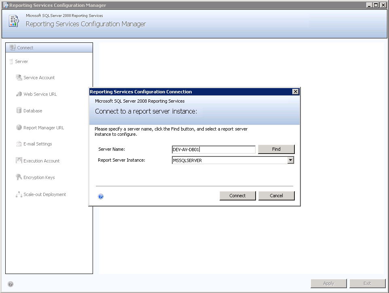Click the help icon at bottom-left of window
Image resolution: width=389 pixels, height=293 pixels.
point(11,284)
